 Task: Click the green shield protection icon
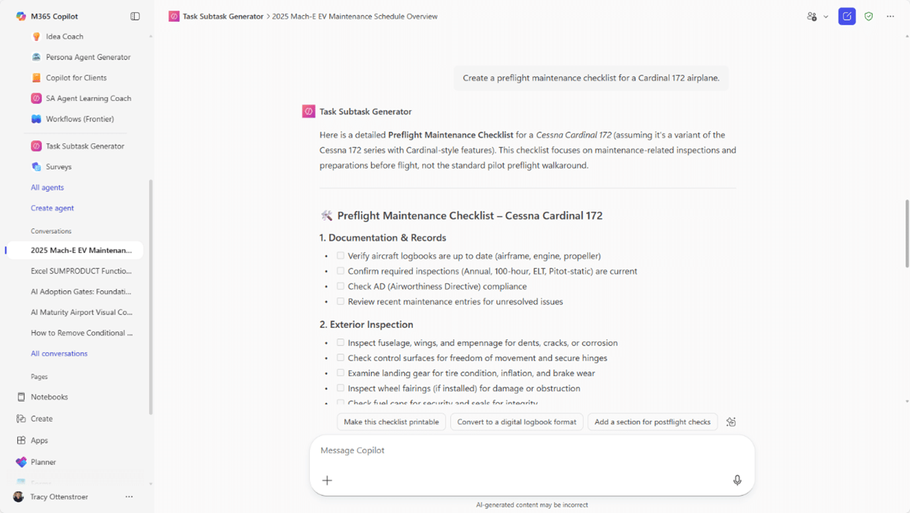point(868,17)
